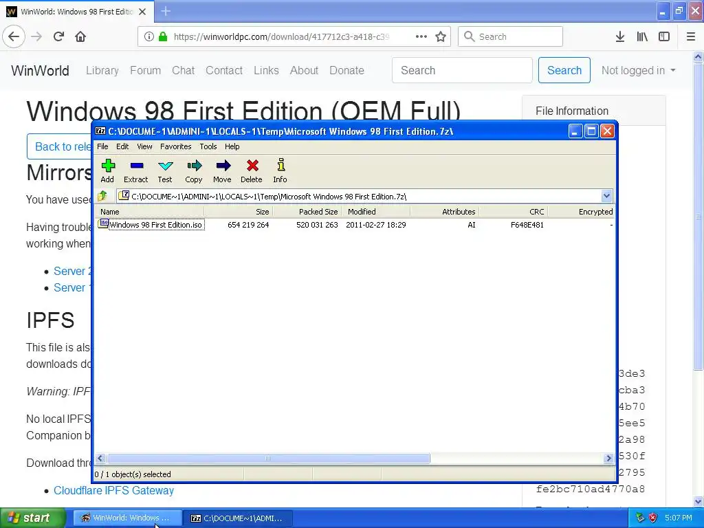Bookmark this page with the star
The width and height of the screenshot is (704, 528).
click(441, 36)
